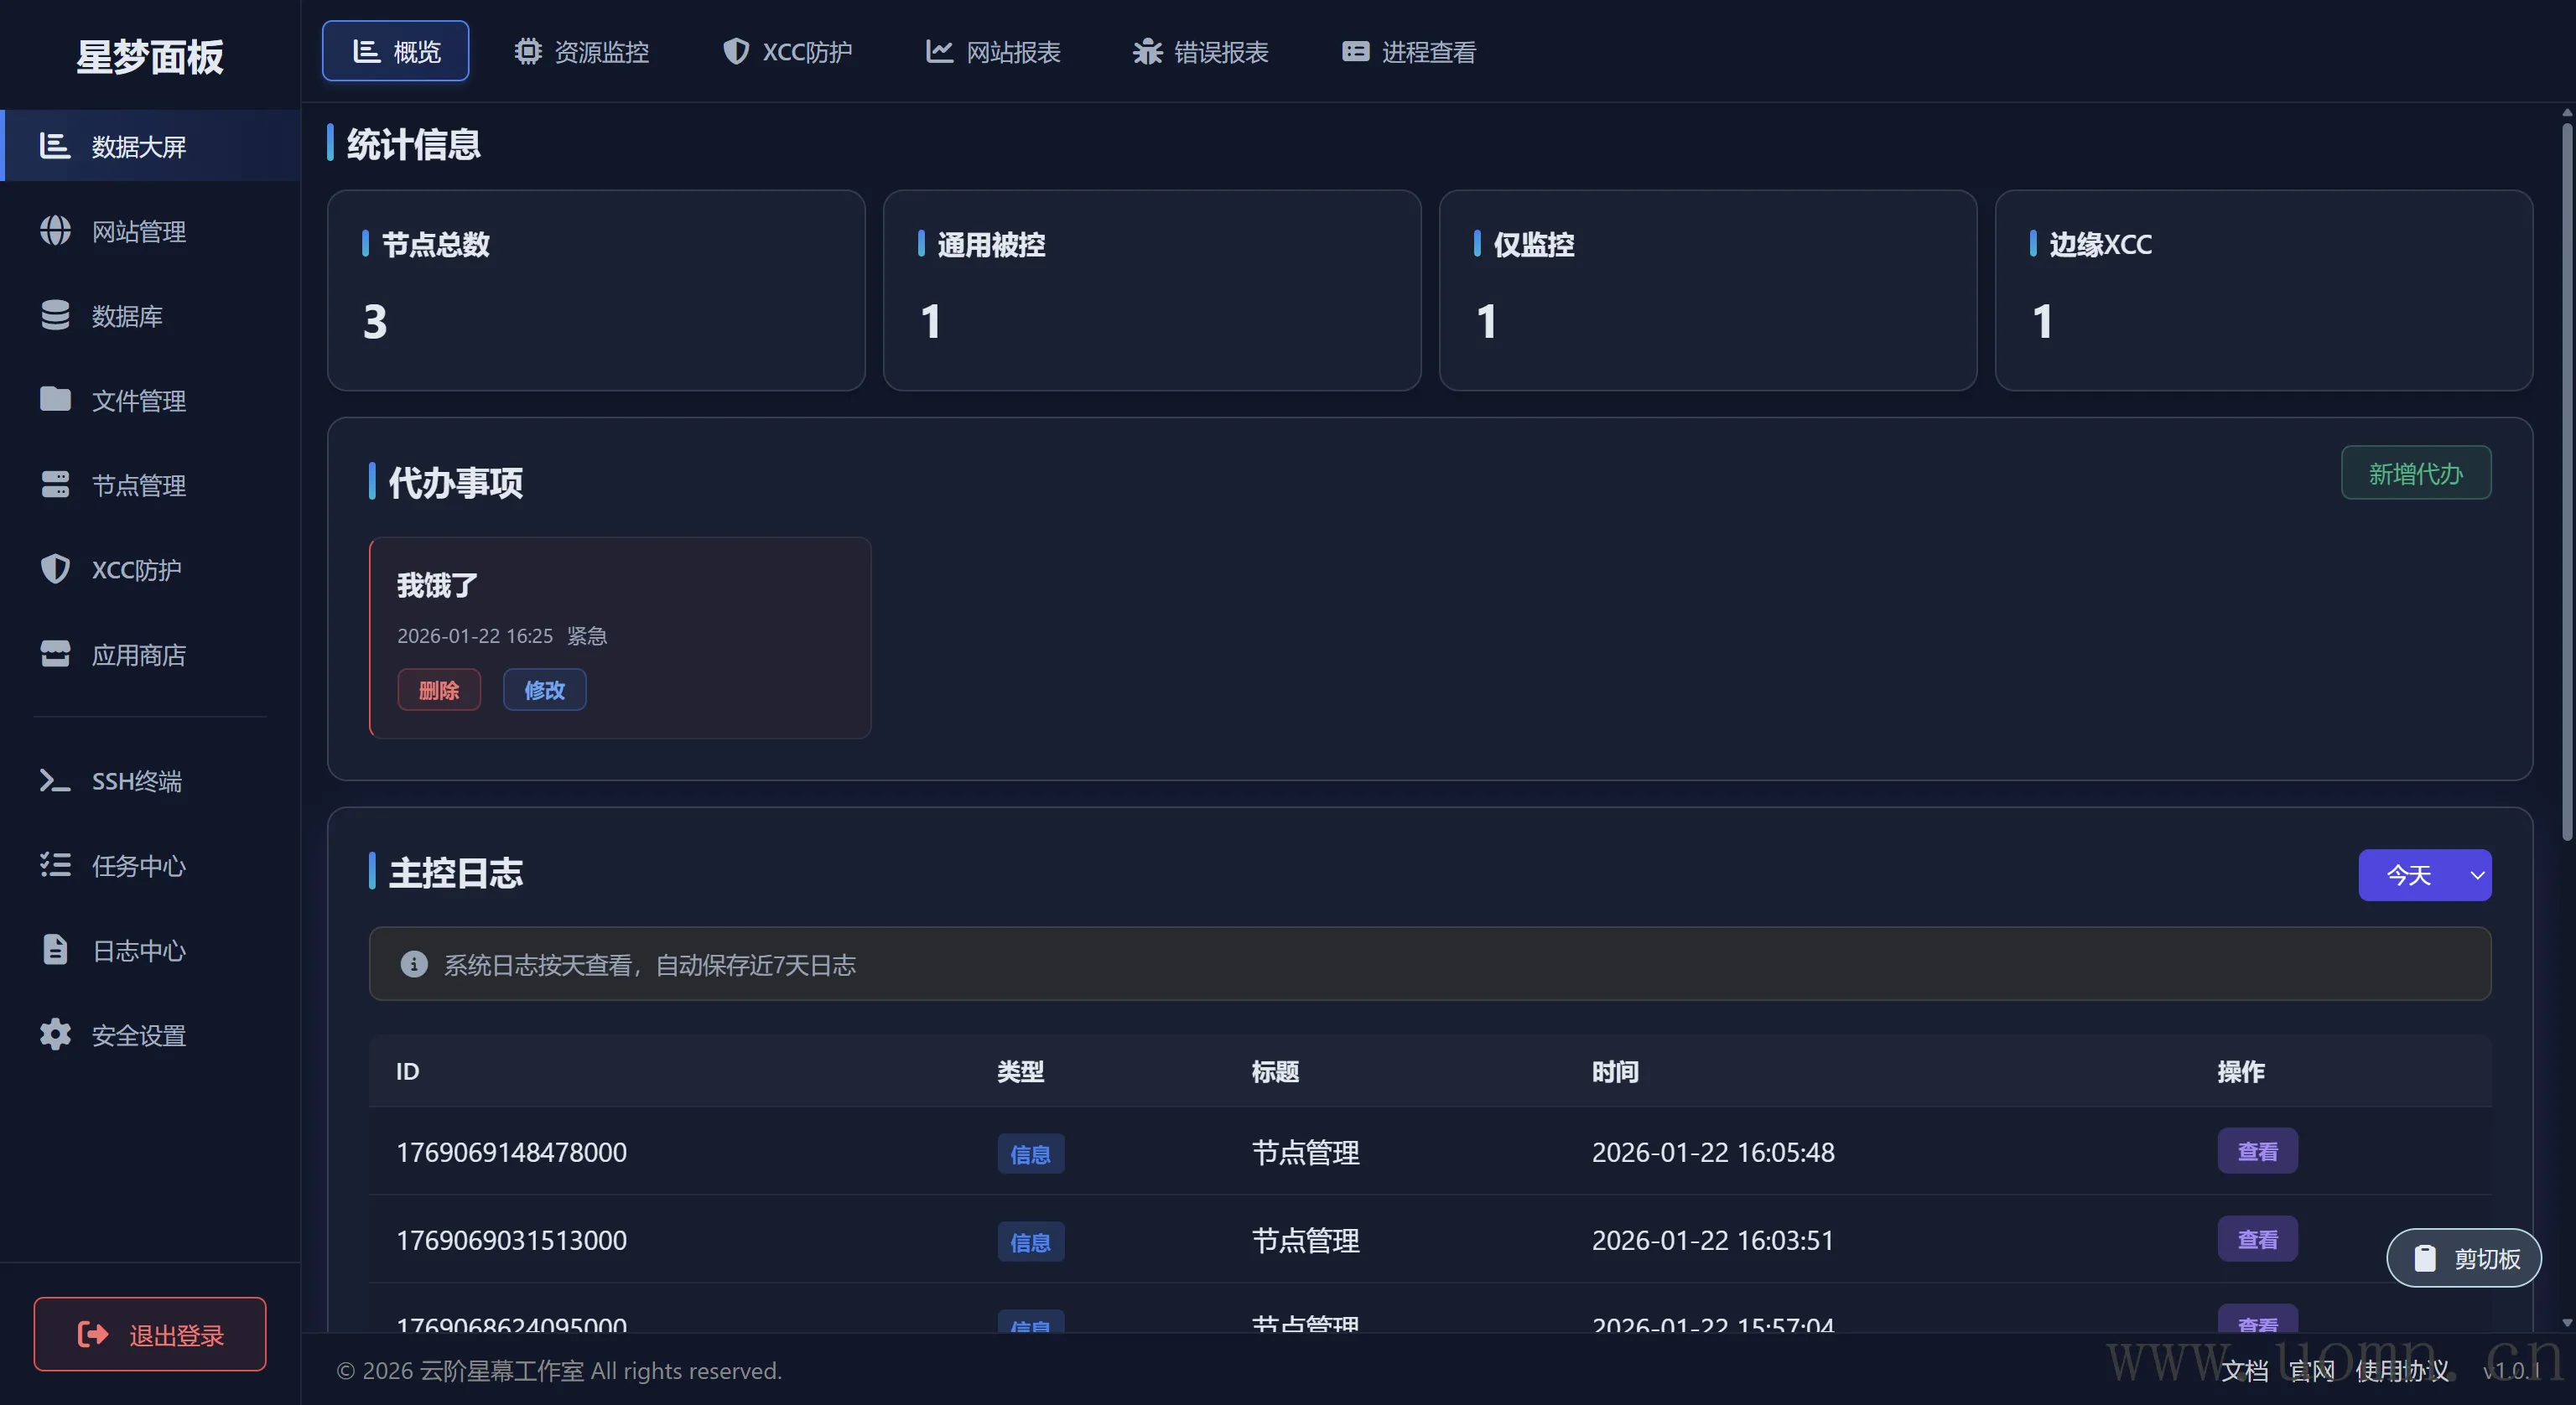
Task: Delete the 我饿了 todo item
Action: pos(439,690)
